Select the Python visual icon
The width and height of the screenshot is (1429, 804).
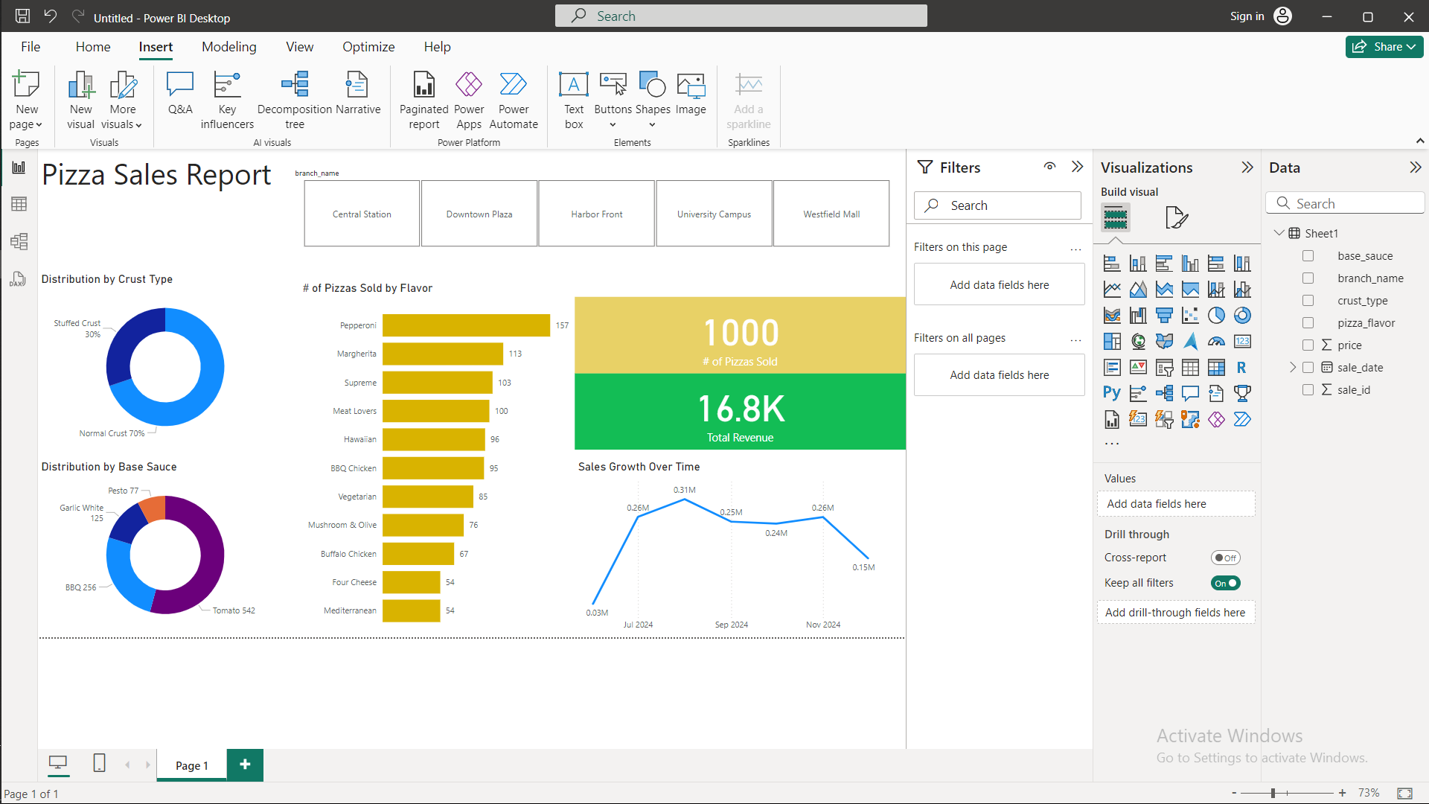pyautogui.click(x=1112, y=393)
